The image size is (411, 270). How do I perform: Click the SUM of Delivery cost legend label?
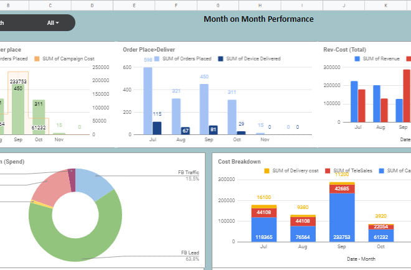coord(295,170)
